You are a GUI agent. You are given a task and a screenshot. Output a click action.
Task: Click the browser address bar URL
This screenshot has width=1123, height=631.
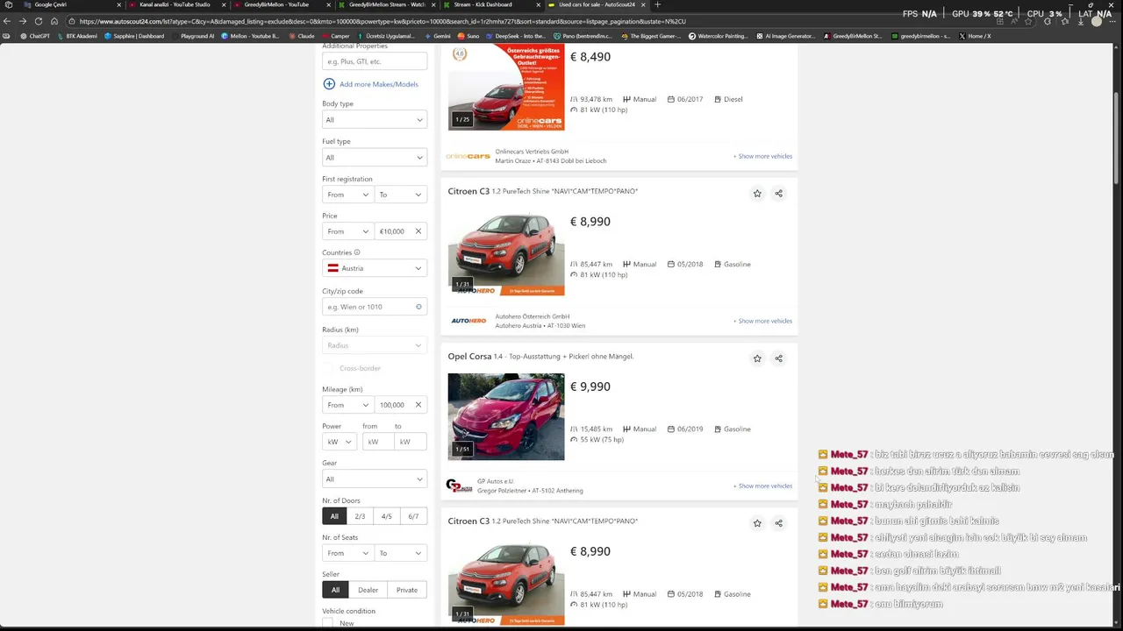(382, 21)
